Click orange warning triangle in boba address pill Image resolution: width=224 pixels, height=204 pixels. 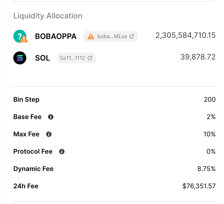[x=91, y=36]
